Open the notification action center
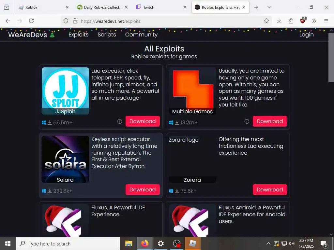 [x=324, y=244]
